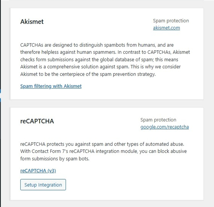Open the reCAPTCHA (v3) link
This screenshot has width=214, height=207.
38,171
